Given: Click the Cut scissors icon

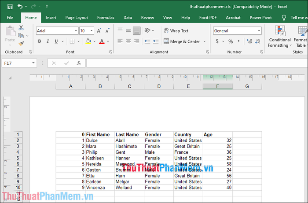Looking at the screenshot, I should (x=21, y=28).
